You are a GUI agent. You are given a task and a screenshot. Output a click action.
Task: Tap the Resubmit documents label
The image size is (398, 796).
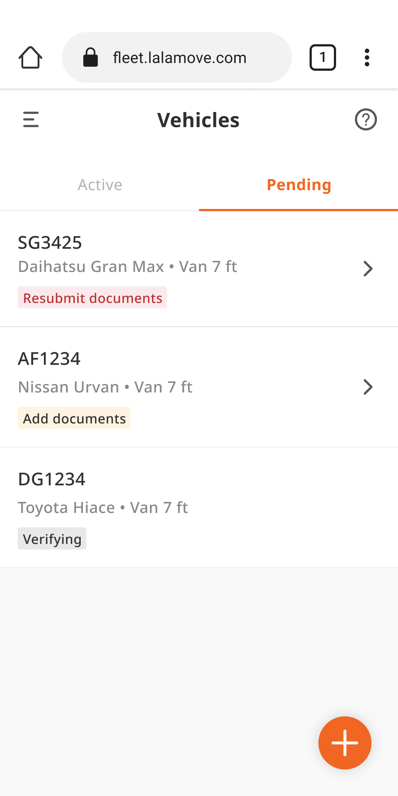[92, 298]
